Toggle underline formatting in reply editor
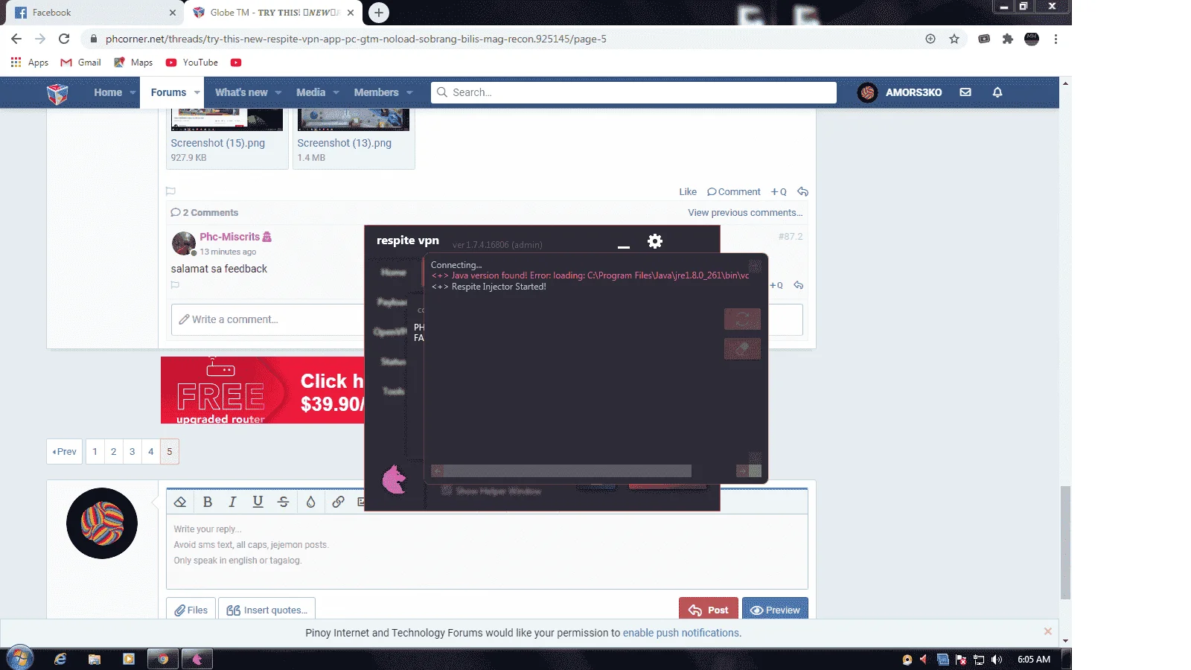Image resolution: width=1191 pixels, height=670 pixels. 258,502
